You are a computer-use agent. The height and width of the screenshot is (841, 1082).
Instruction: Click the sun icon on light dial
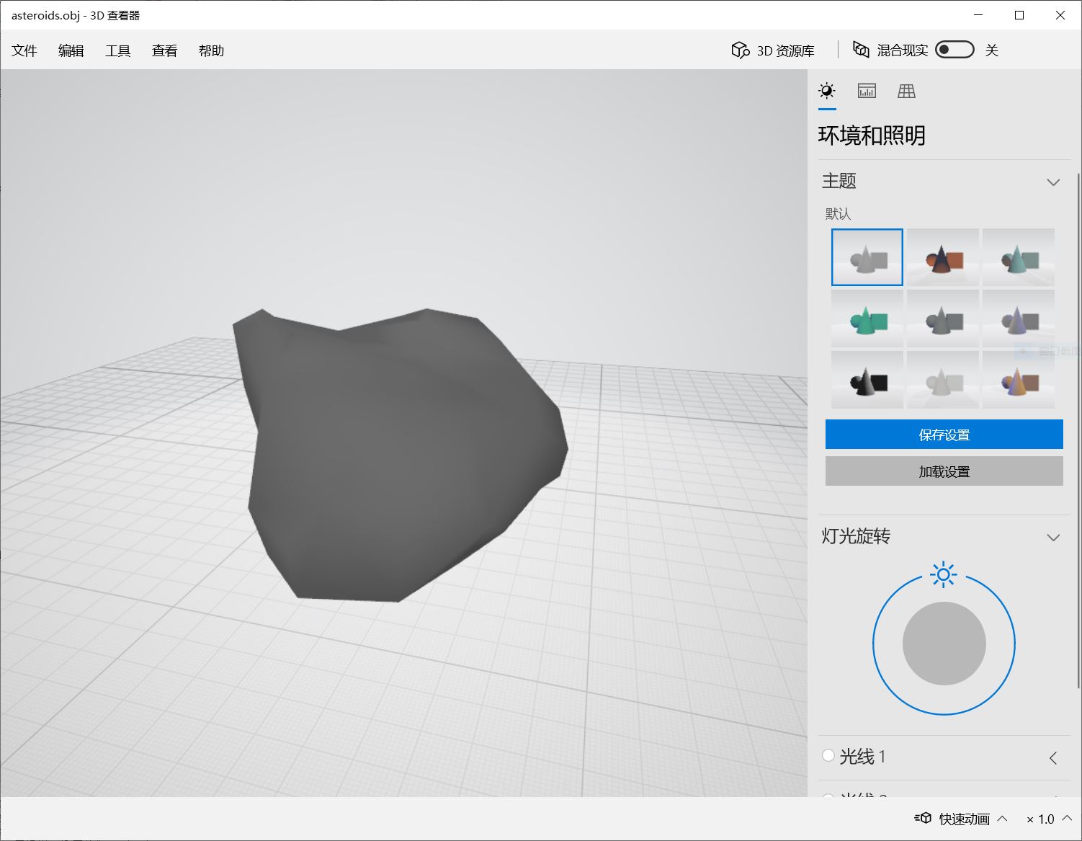click(944, 574)
